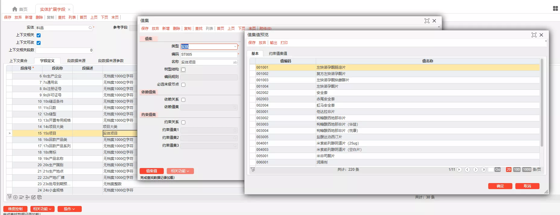Click the 确定 button in 值集值预览
560x215 pixels.
(500, 186)
